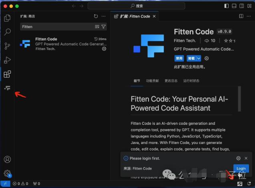
Task: Click the Login button in notification
Action: pyautogui.click(x=241, y=168)
